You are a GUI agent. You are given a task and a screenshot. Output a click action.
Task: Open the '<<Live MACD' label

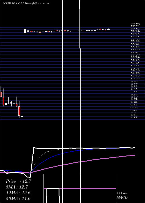[x=122, y=195]
